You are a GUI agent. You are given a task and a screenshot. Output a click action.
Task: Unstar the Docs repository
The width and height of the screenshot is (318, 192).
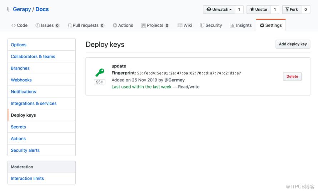[259, 10]
